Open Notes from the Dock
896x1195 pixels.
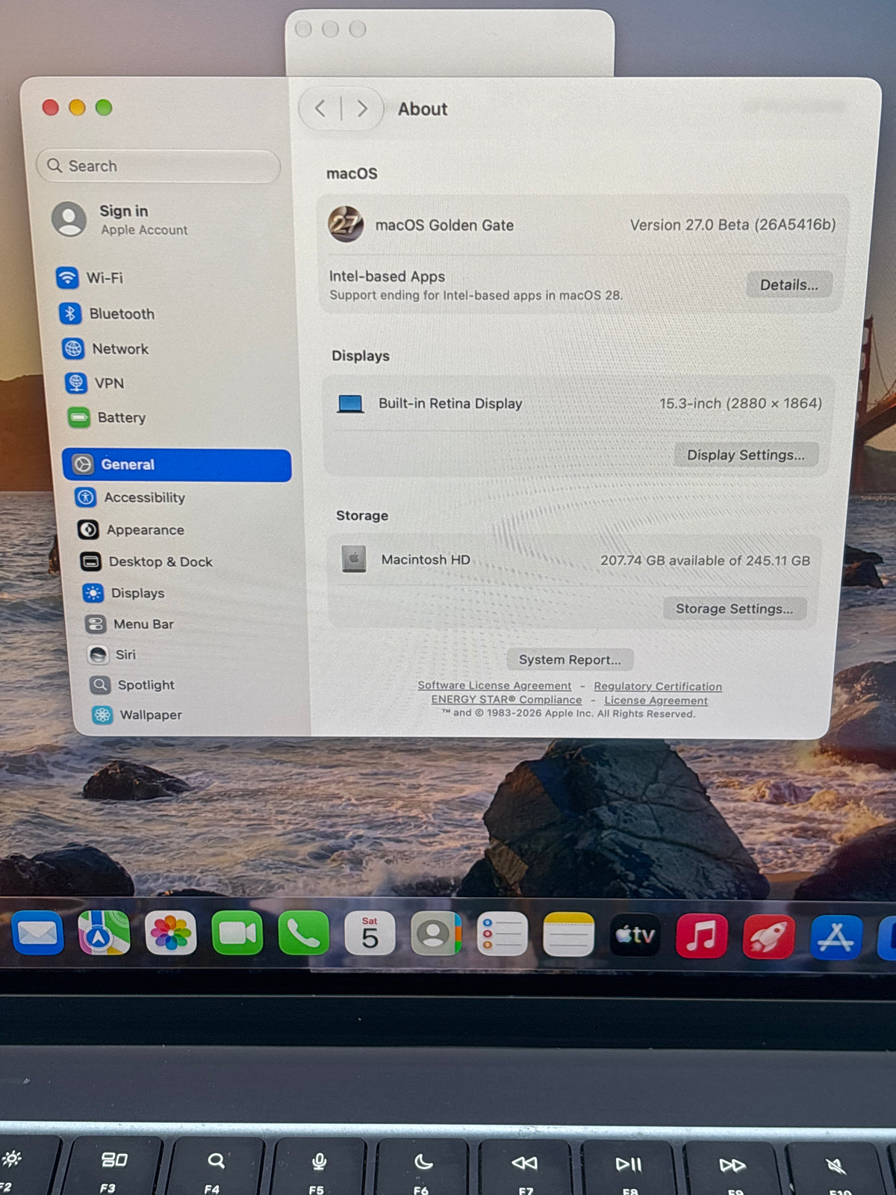[568, 934]
